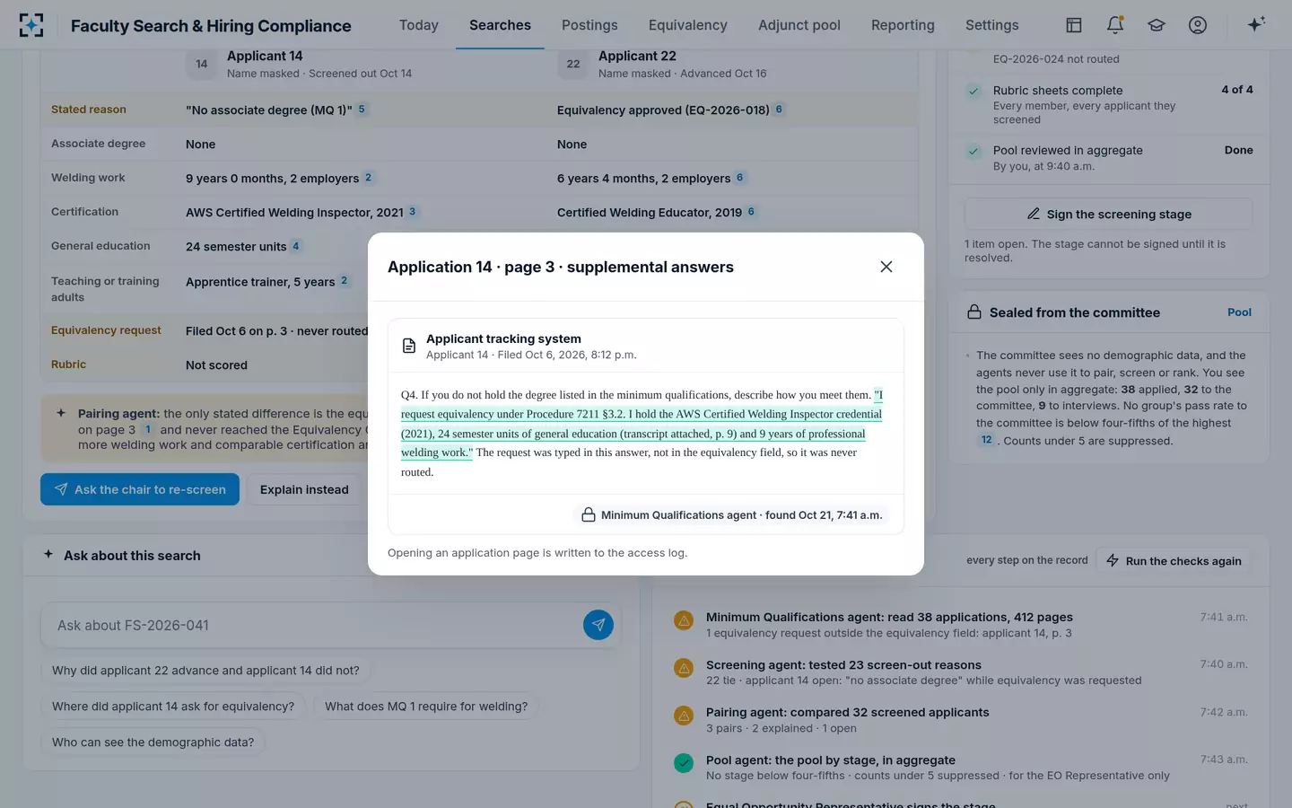Open citation 5 beside No associate degree reason
The width and height of the screenshot is (1292, 808).
click(x=362, y=110)
